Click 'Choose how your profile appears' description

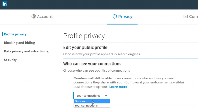pyautogui.click(x=102, y=54)
